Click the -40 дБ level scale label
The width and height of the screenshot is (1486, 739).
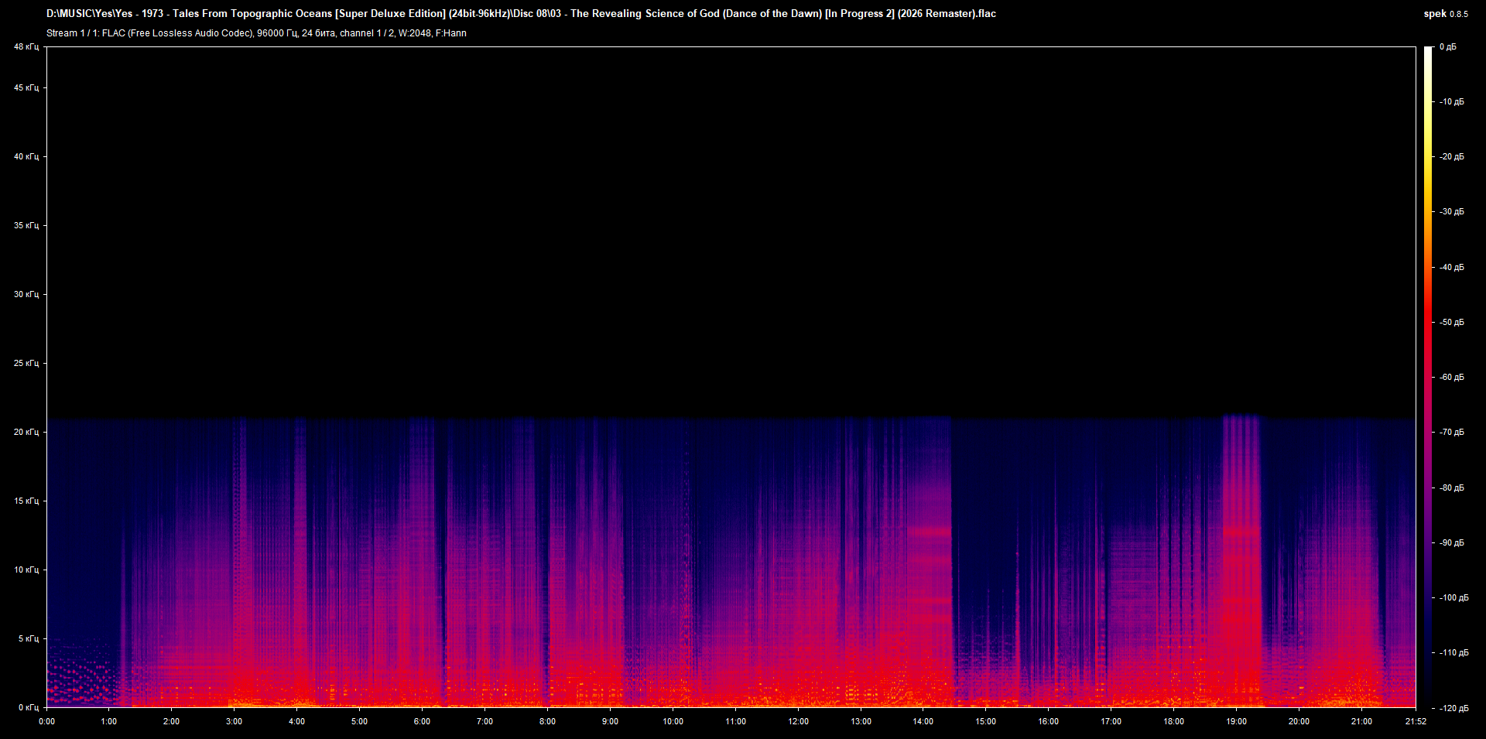tap(1452, 268)
